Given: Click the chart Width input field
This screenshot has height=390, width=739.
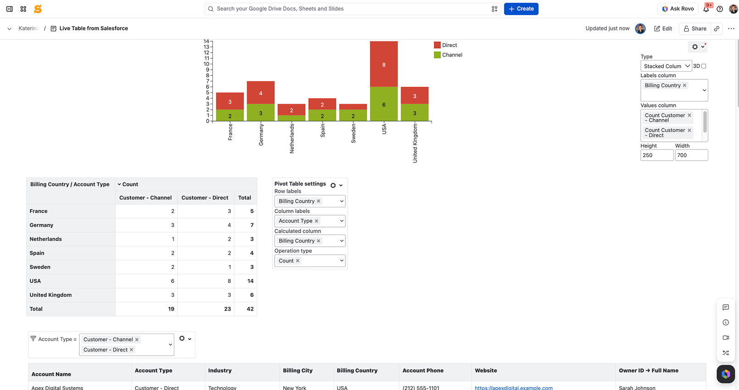Looking at the screenshot, I should [x=691, y=155].
